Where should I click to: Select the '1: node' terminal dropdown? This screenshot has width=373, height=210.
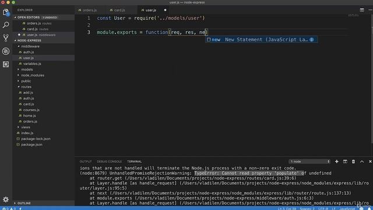pyautogui.click(x=309, y=162)
